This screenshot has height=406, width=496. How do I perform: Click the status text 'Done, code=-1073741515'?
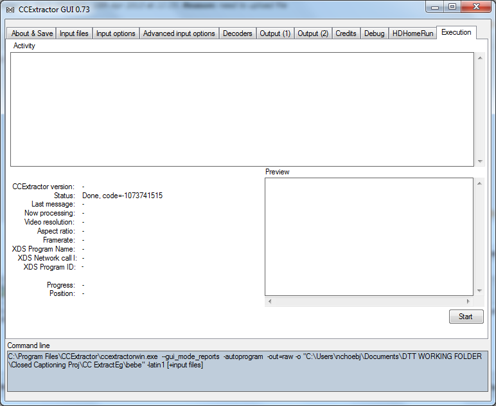click(123, 196)
